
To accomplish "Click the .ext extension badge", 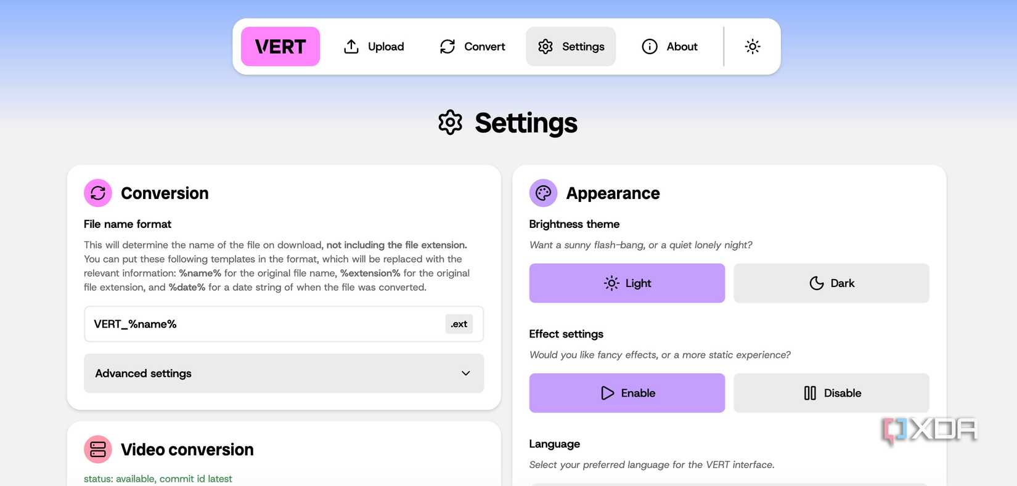I will (x=459, y=323).
